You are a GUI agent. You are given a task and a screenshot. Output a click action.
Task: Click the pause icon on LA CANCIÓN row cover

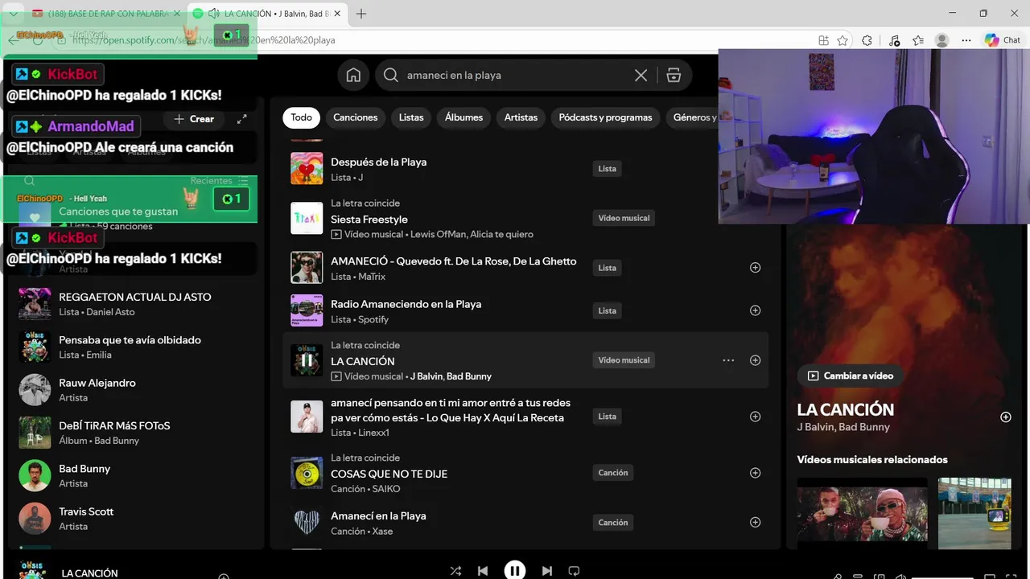pyautogui.click(x=307, y=360)
